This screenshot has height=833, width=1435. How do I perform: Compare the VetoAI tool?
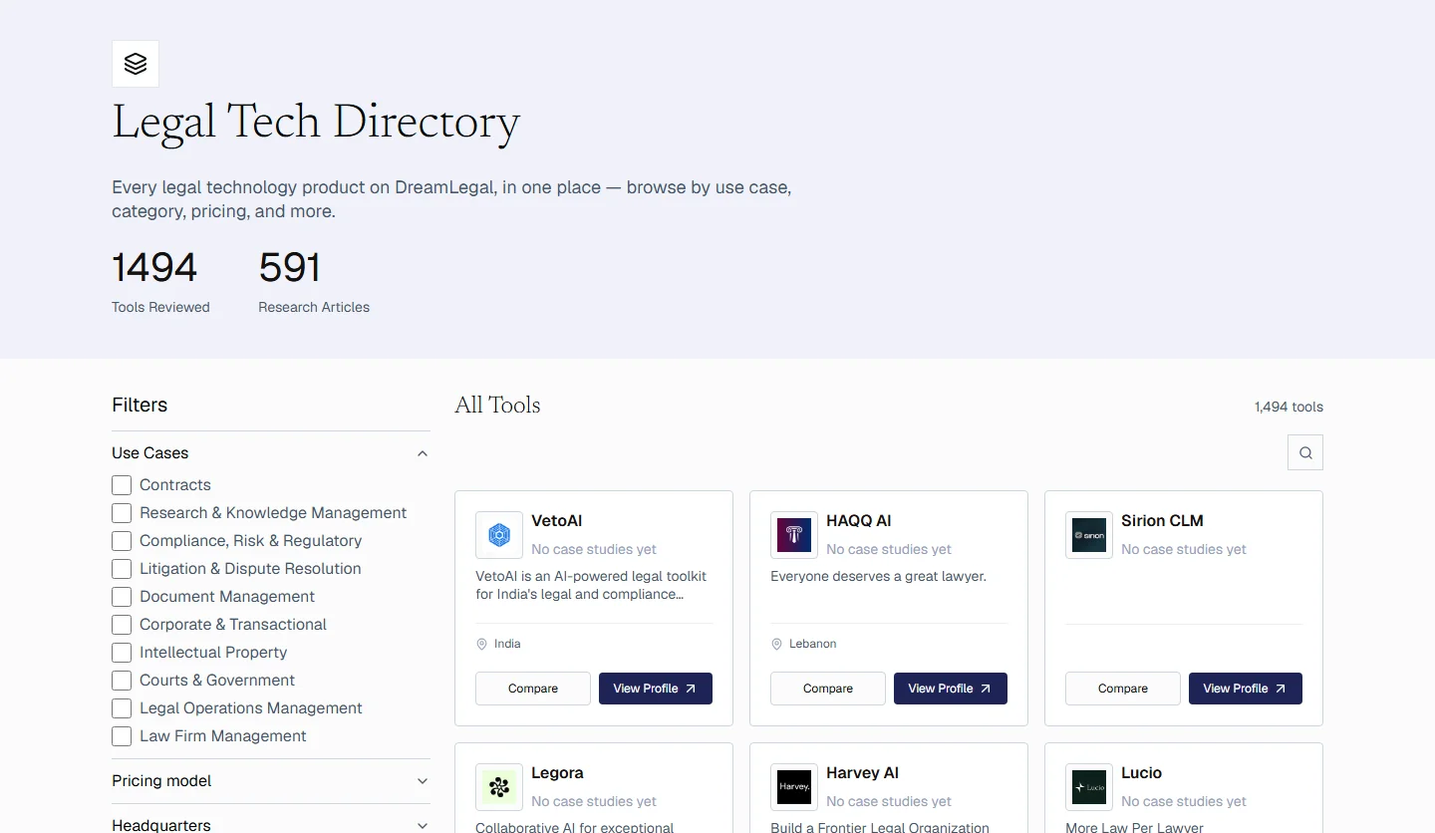(x=533, y=689)
